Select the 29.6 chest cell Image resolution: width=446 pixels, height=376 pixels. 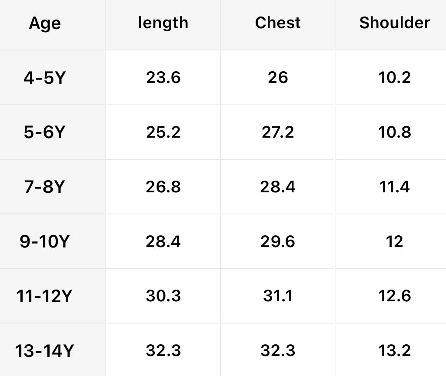click(278, 241)
